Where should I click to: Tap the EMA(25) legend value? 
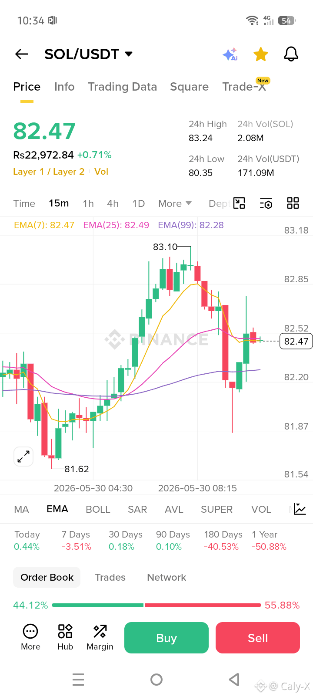(x=116, y=225)
